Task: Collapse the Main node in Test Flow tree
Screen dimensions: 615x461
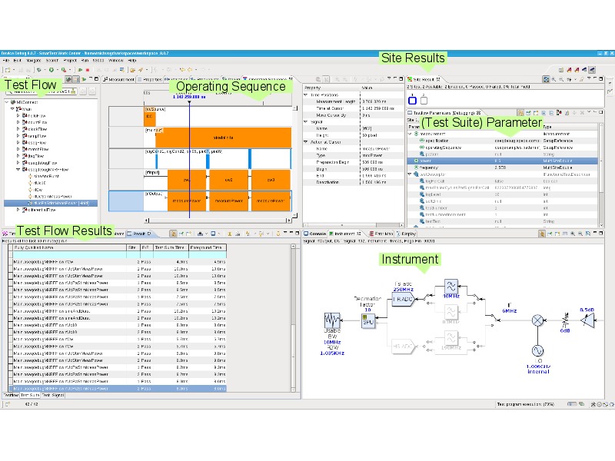Action: pos(12,109)
